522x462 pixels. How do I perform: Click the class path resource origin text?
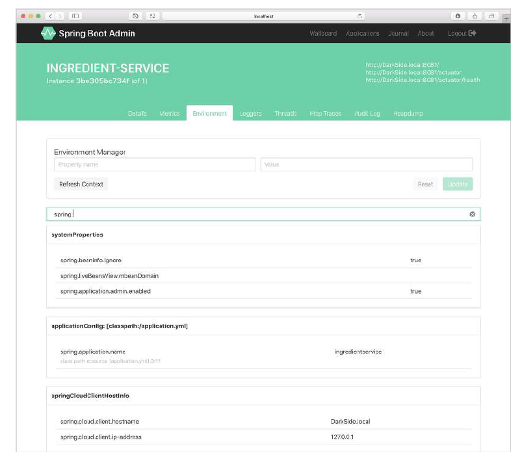111,361
